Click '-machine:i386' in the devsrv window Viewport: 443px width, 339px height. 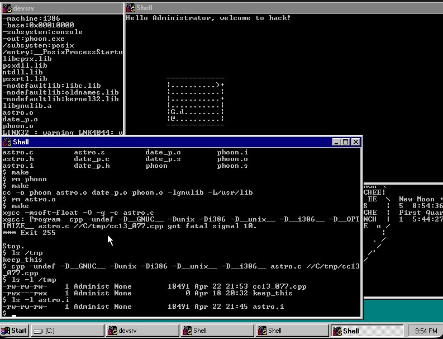pyautogui.click(x=31, y=18)
